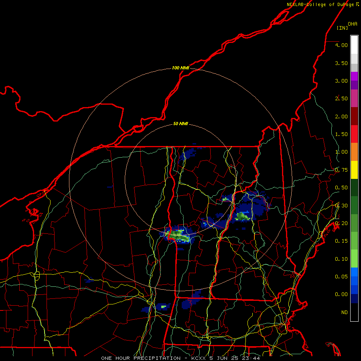This screenshot has height=361, width=361.
Task: Click the 3.00 legend value
Action: 341,81
